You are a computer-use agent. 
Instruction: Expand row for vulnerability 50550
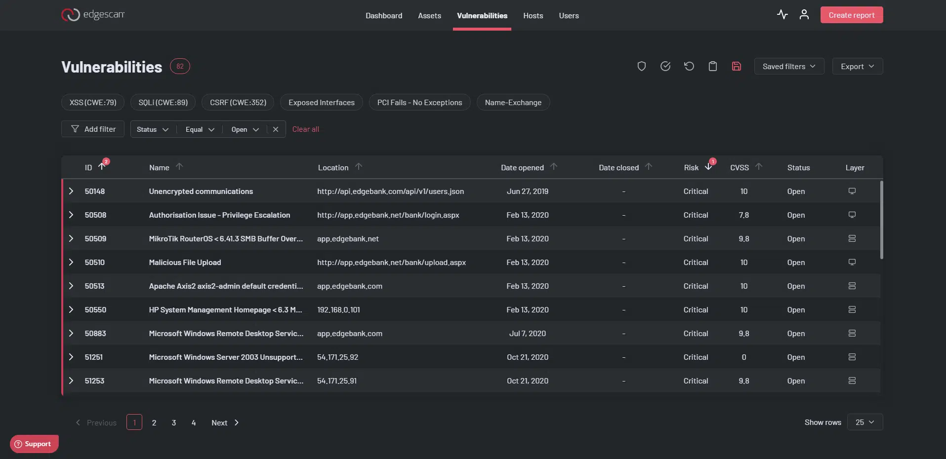[x=71, y=309]
